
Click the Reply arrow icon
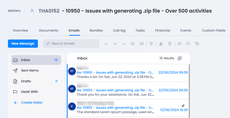point(106,44)
